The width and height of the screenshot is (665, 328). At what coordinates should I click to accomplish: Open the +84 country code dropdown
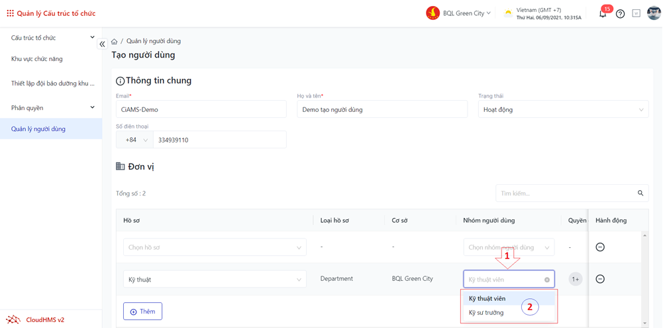coord(135,140)
